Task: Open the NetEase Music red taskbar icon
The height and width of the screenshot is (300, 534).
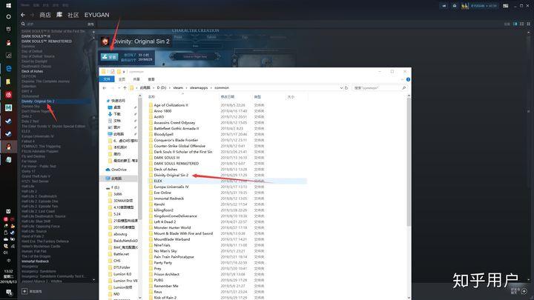Action: pos(8,95)
